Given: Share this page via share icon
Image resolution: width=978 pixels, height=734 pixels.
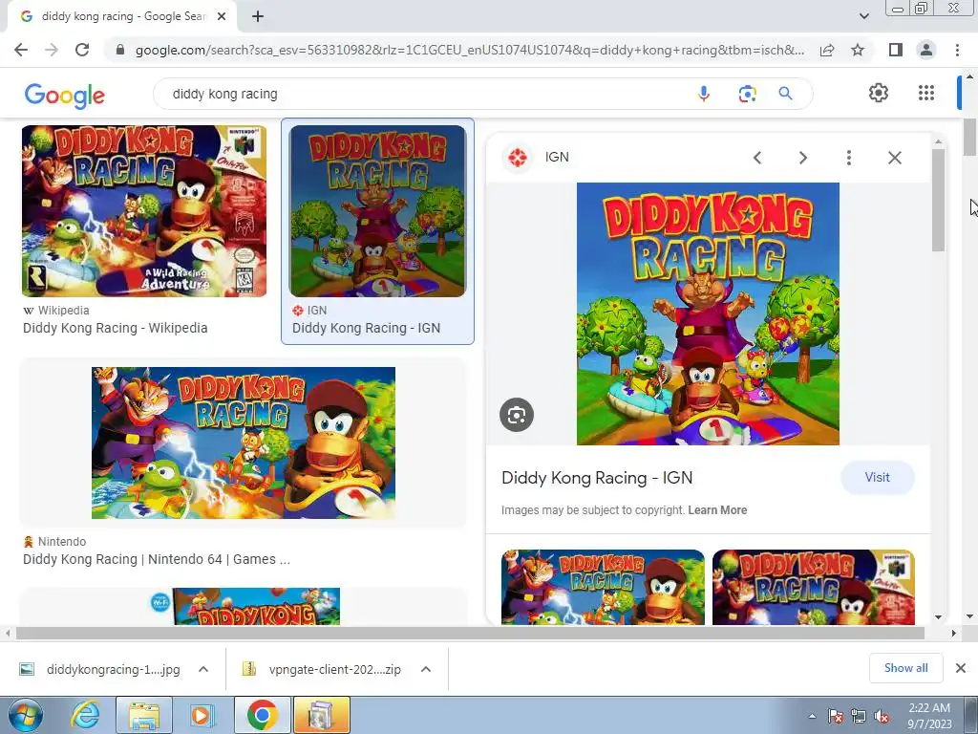Looking at the screenshot, I should pos(827,50).
